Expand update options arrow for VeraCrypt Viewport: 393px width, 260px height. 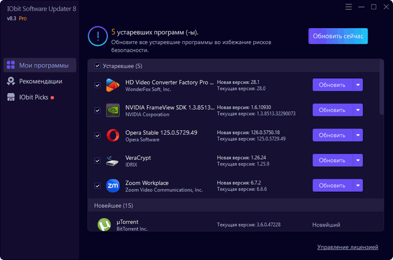click(358, 160)
